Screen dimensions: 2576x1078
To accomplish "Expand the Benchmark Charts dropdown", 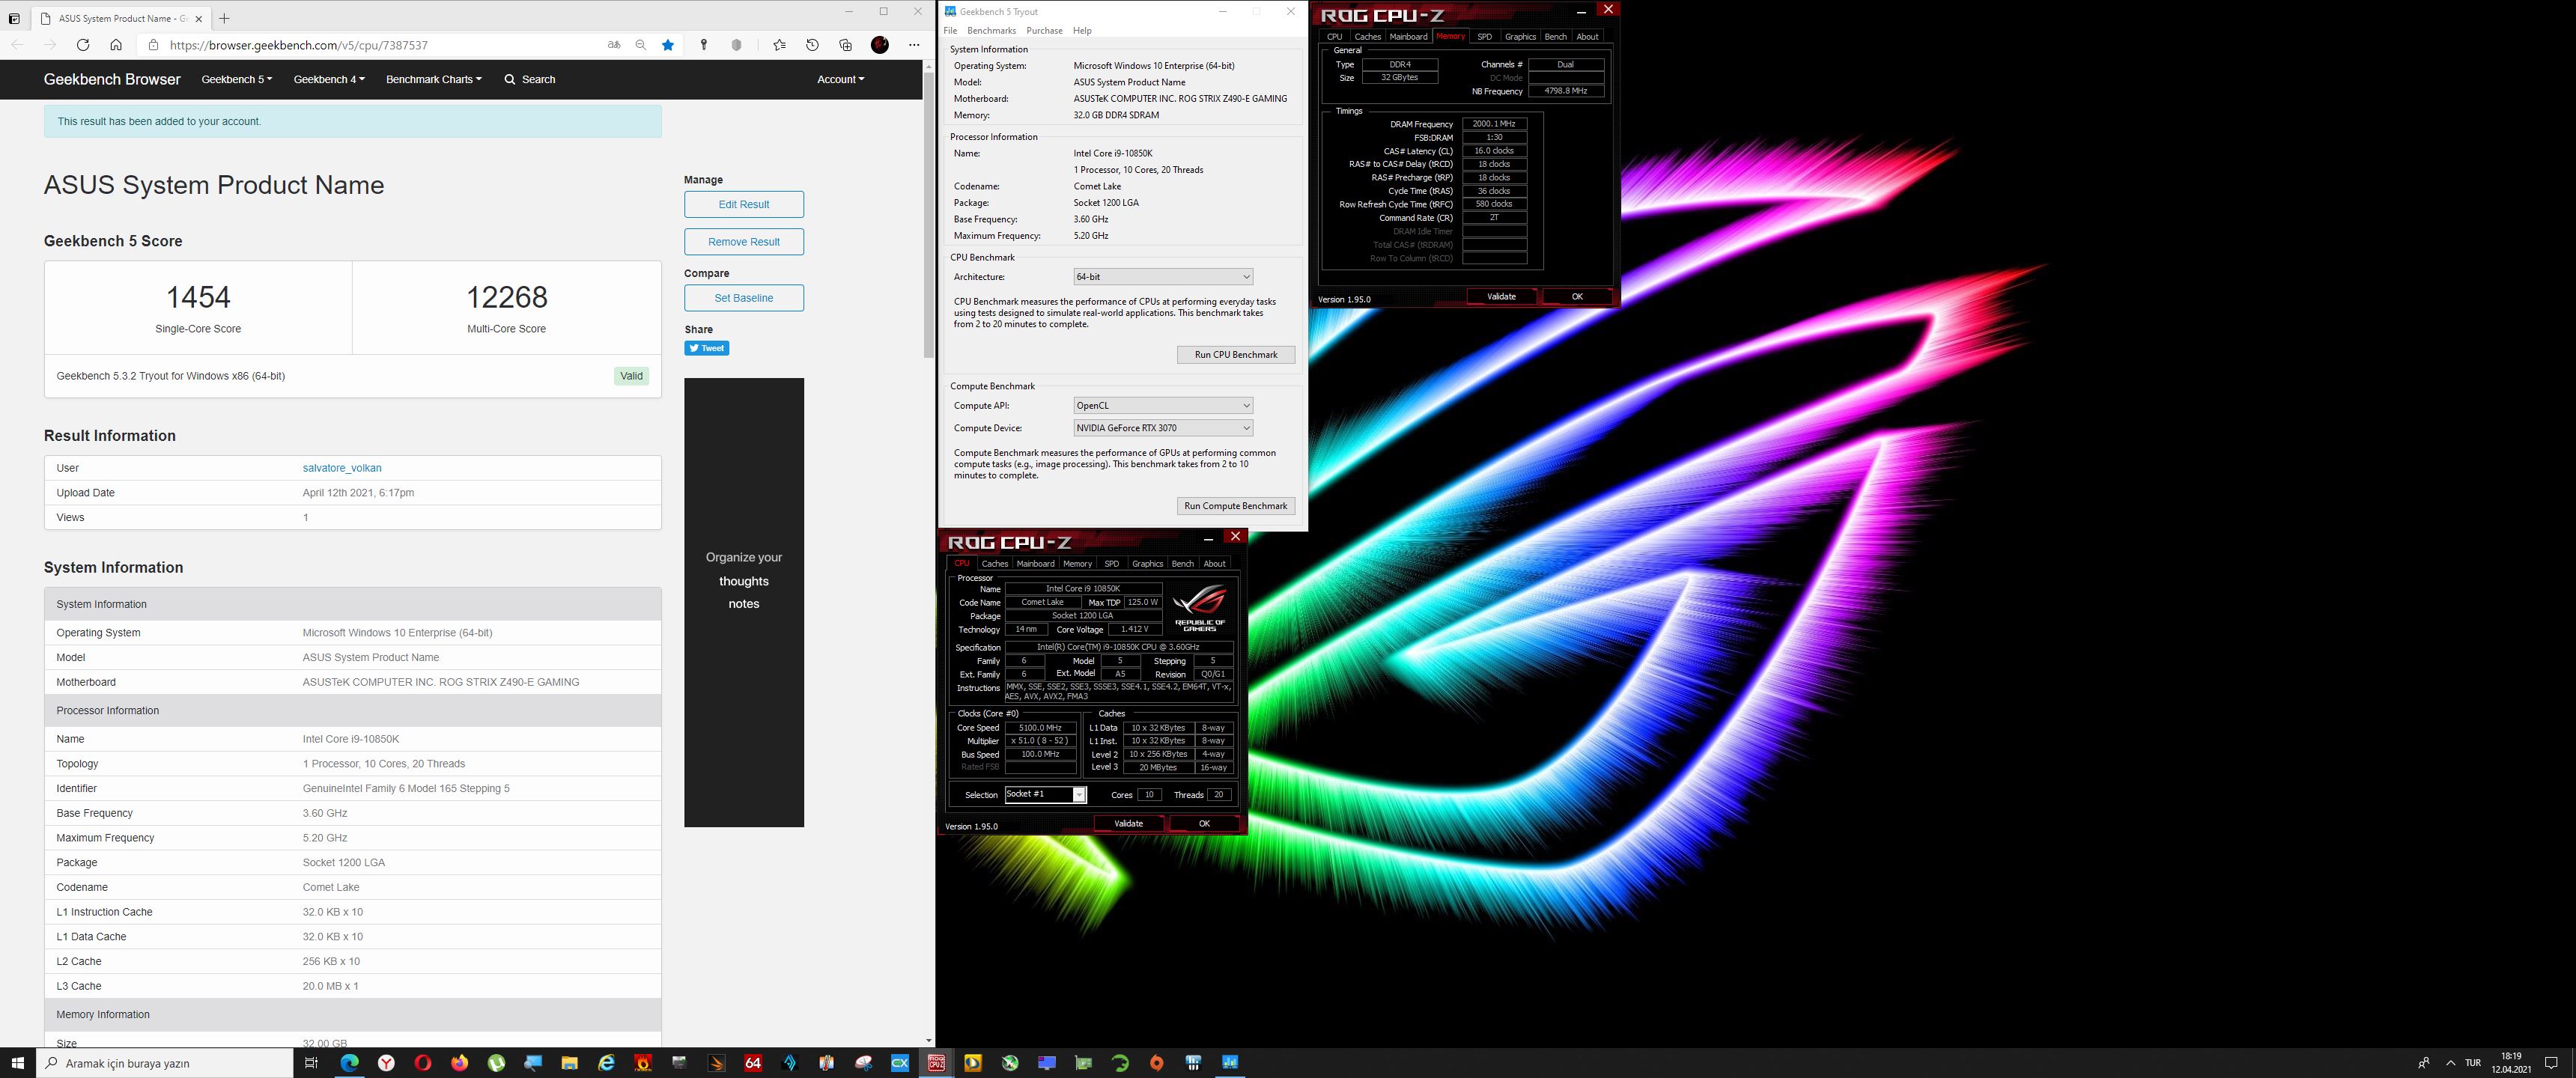I will (434, 79).
